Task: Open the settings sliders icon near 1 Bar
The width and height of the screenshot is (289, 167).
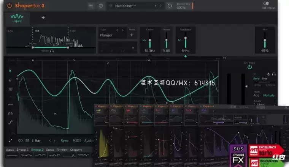Action: (27, 140)
